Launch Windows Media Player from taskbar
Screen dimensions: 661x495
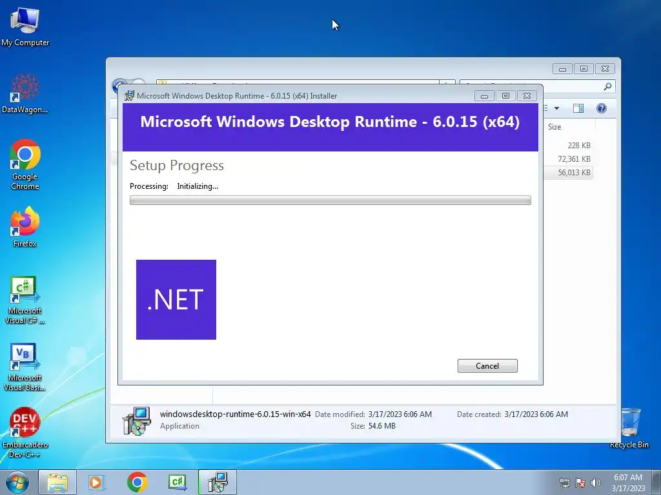[x=97, y=482]
